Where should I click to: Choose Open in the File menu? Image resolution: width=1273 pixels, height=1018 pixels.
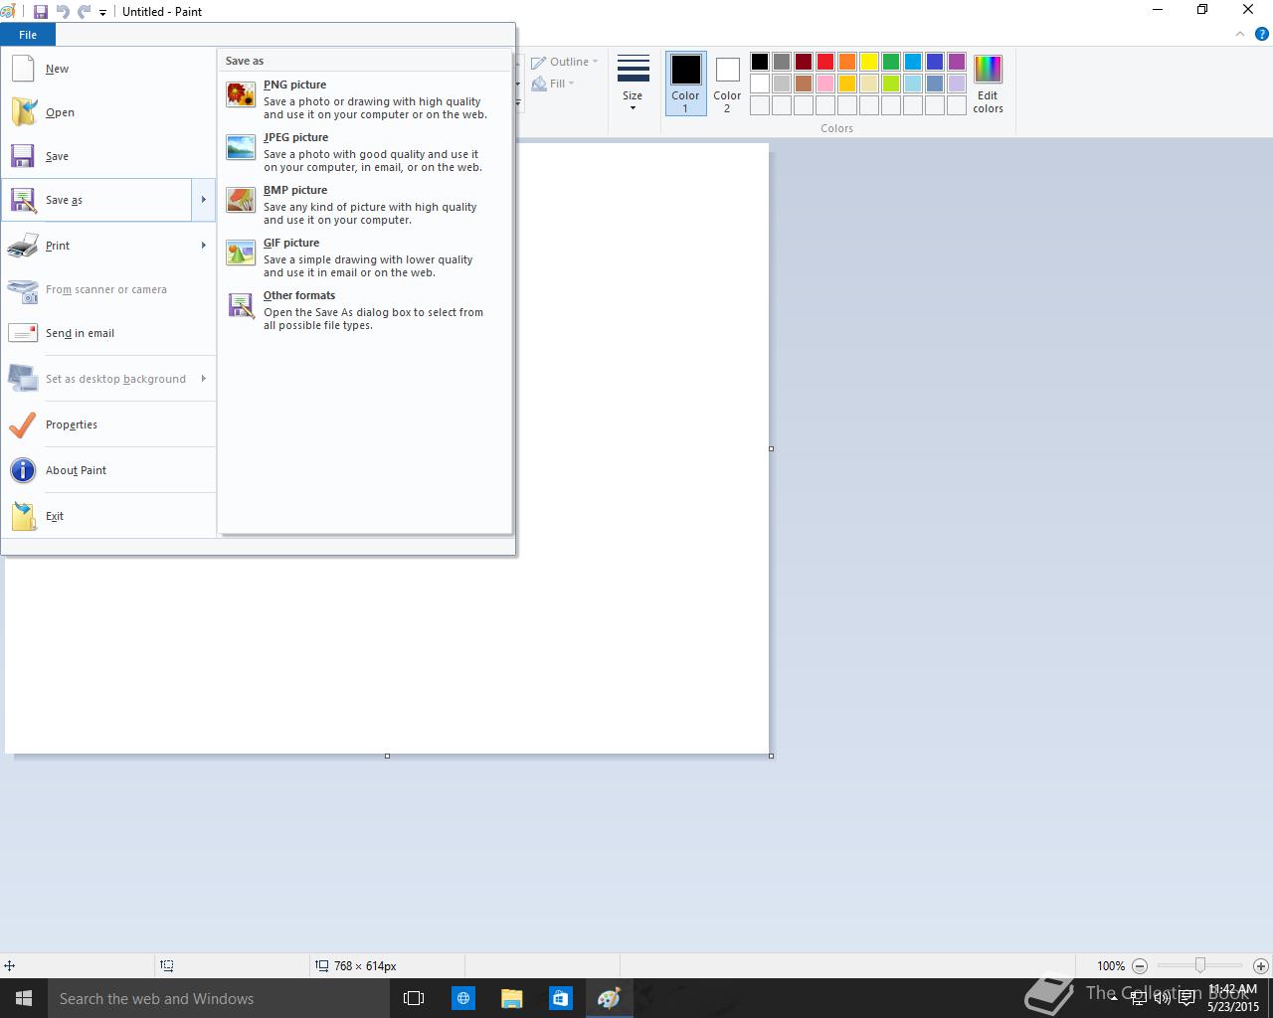pyautogui.click(x=108, y=112)
